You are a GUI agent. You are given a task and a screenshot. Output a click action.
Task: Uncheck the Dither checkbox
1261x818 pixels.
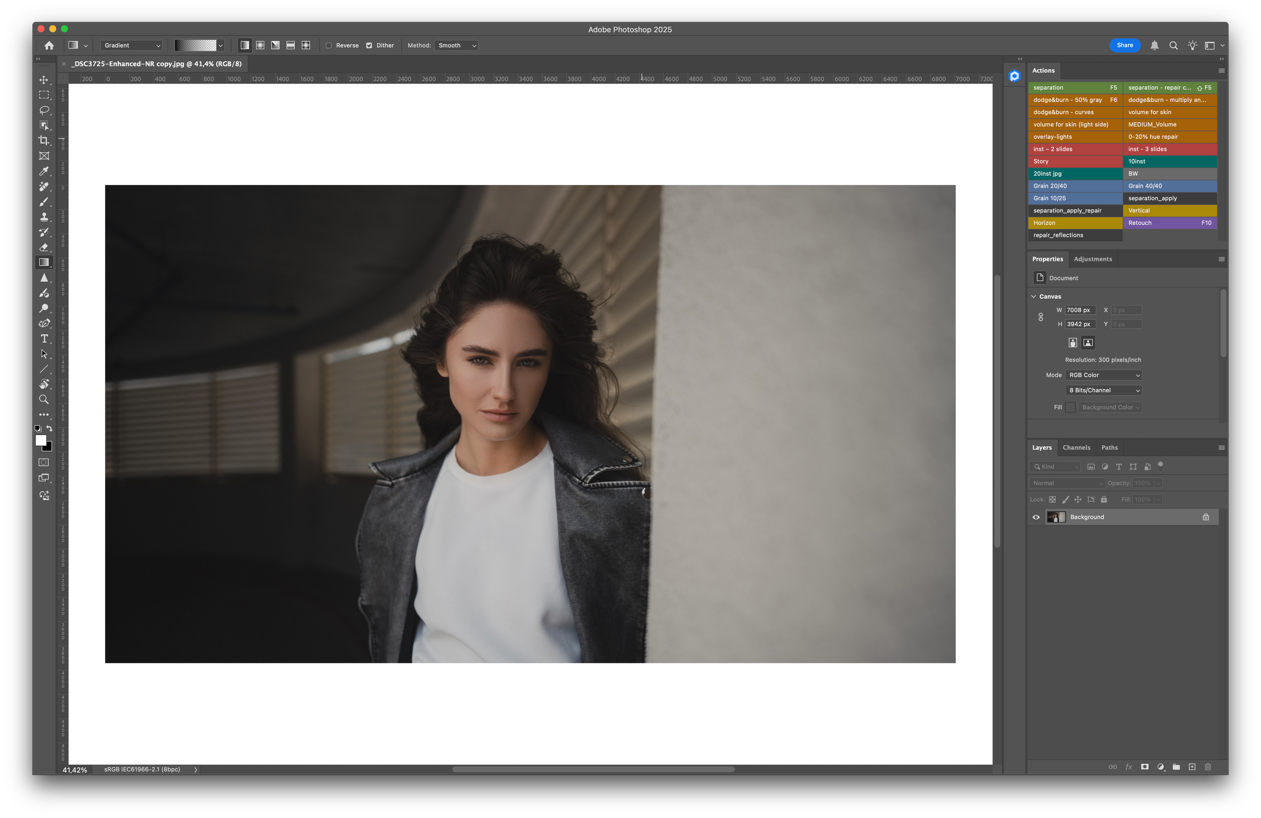click(369, 46)
